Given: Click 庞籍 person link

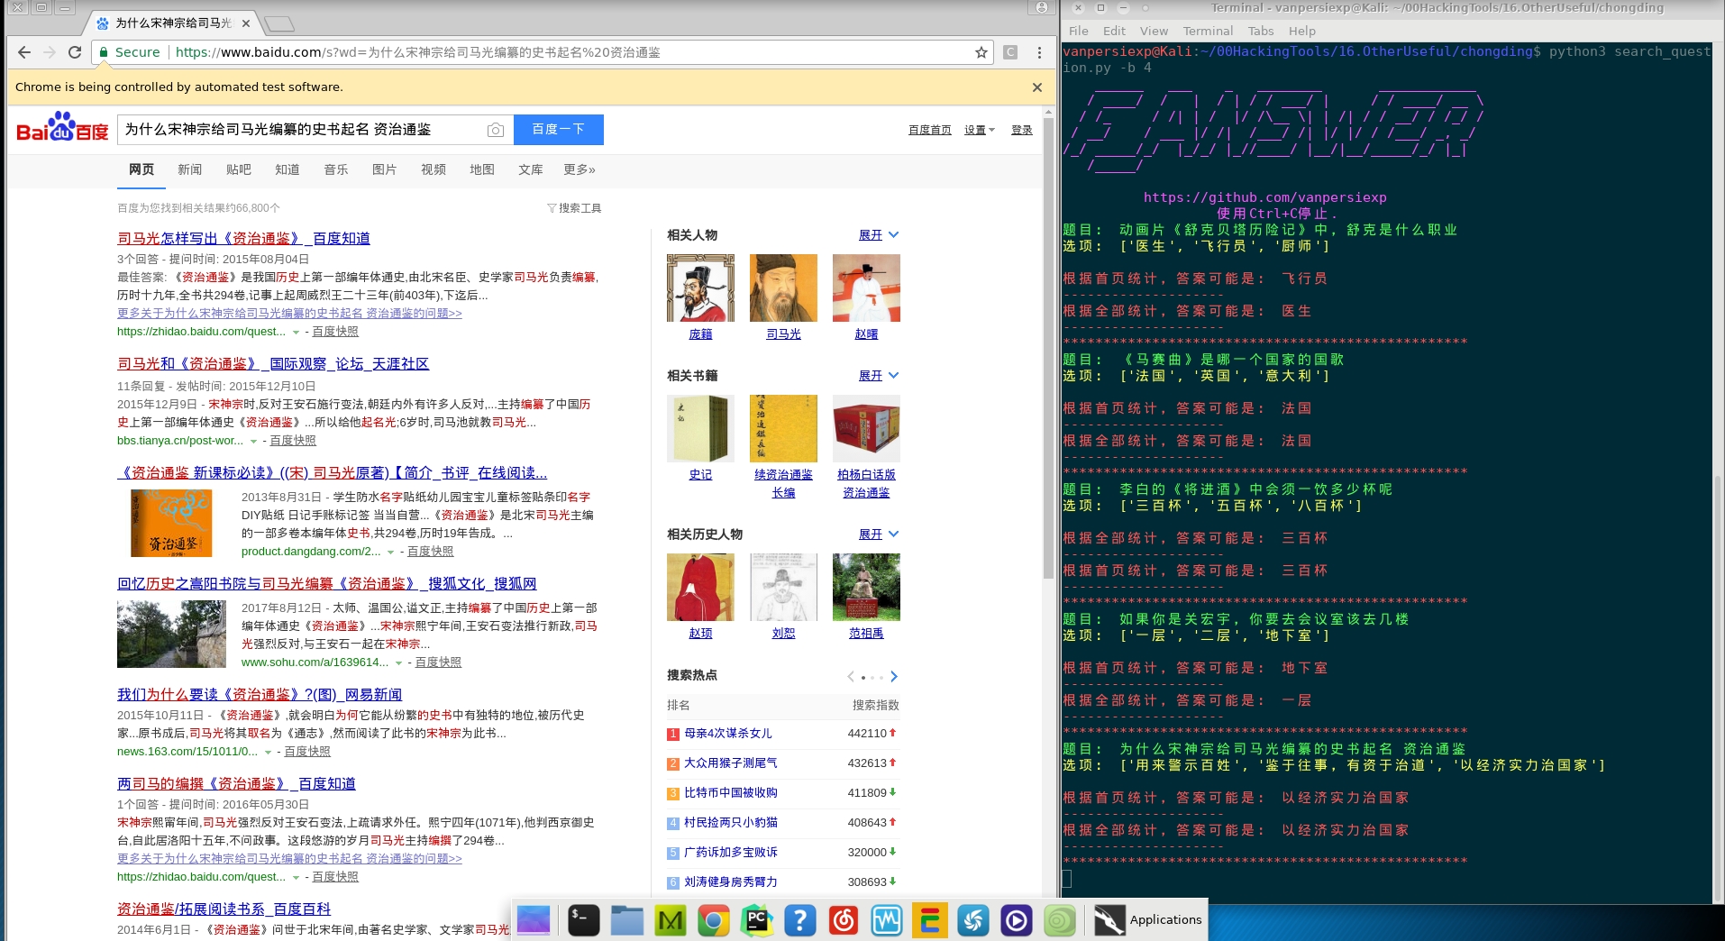Looking at the screenshot, I should tap(700, 334).
